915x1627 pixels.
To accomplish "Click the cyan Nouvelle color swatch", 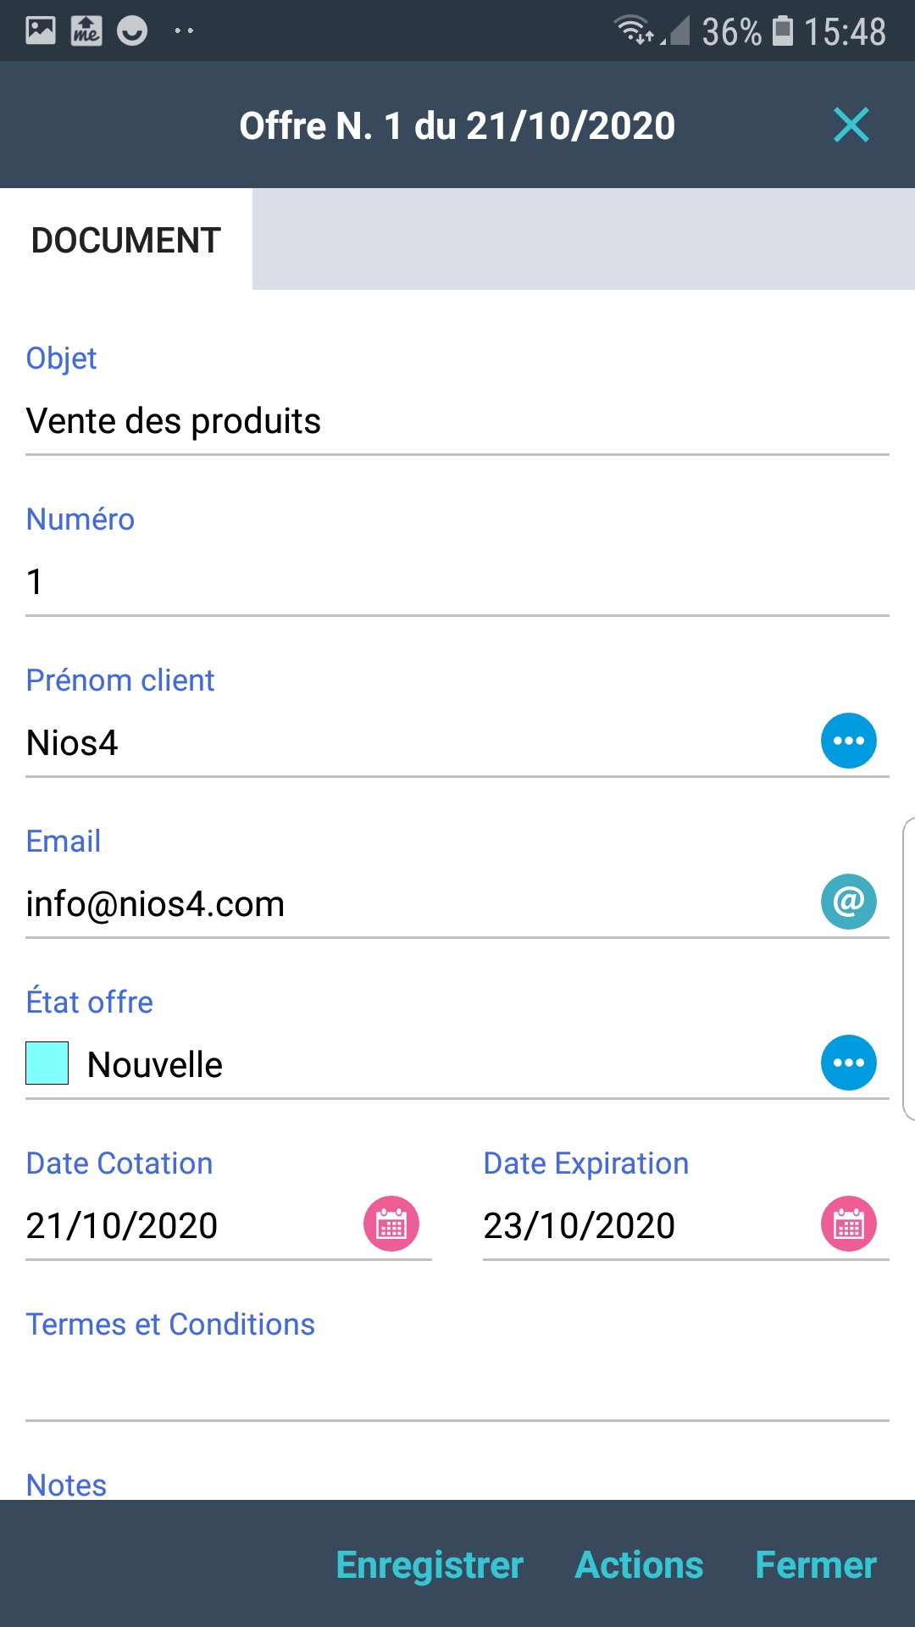I will pos(47,1063).
